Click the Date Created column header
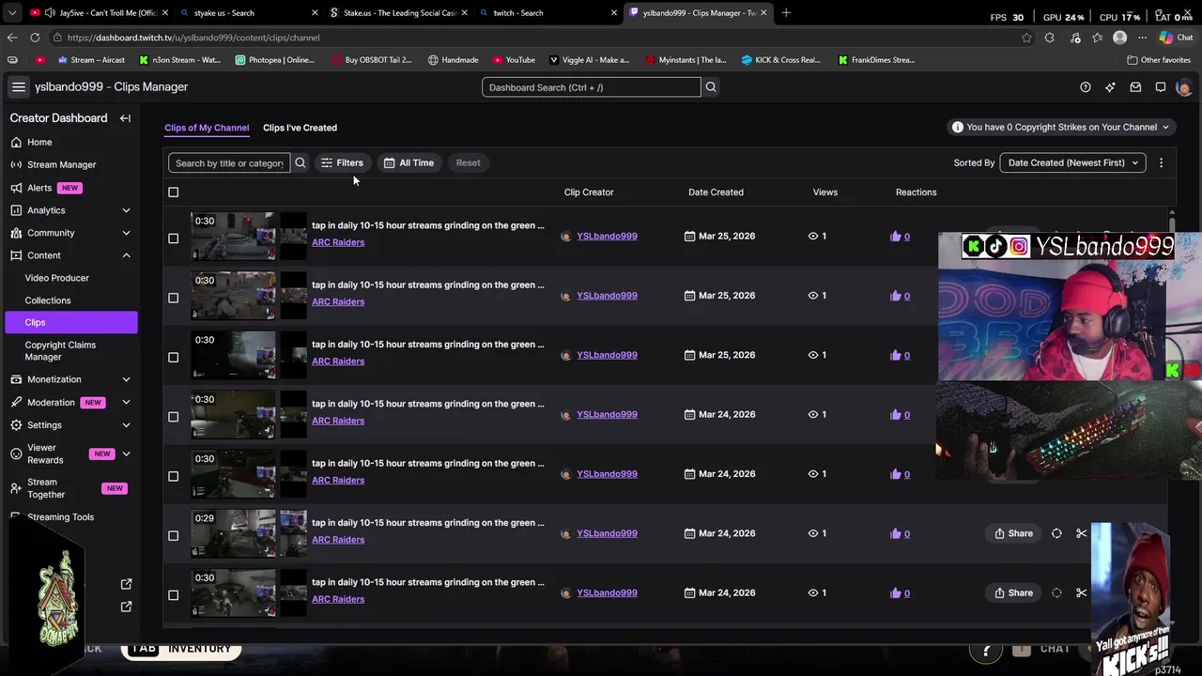Image resolution: width=1202 pixels, height=676 pixels. pos(716,192)
